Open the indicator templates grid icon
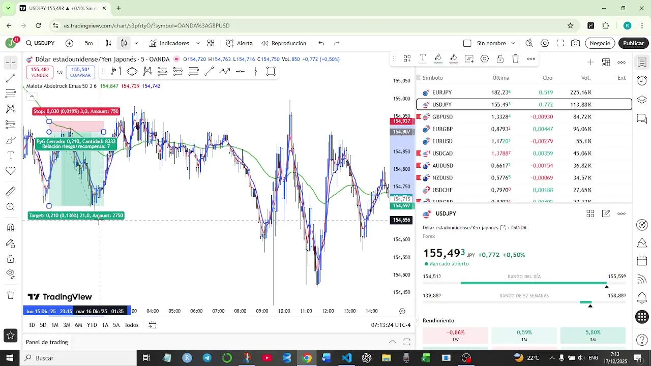Viewport: 651px width, 366px height. pyautogui.click(x=211, y=43)
